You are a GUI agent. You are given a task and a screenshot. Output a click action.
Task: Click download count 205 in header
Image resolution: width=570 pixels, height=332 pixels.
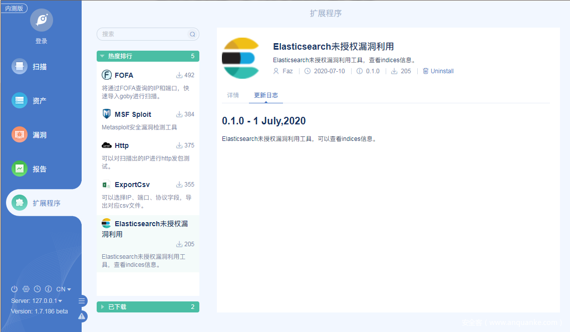(406, 71)
